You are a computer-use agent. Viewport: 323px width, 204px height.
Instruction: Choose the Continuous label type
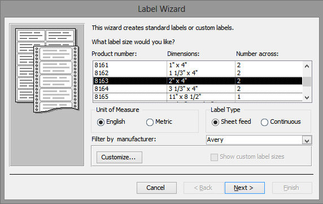point(264,122)
